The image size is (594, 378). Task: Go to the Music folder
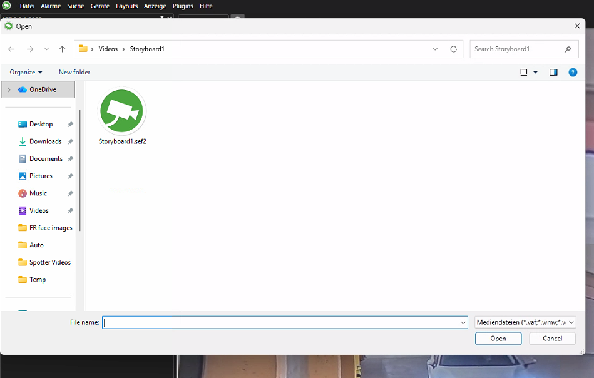38,193
